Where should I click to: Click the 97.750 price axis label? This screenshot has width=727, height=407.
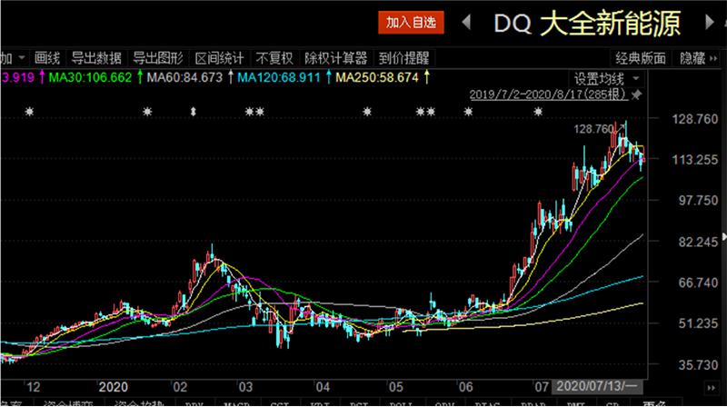tap(698, 201)
